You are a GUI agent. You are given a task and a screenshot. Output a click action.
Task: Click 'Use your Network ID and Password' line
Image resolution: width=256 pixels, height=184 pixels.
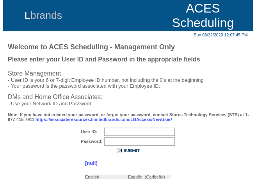(x=50, y=104)
